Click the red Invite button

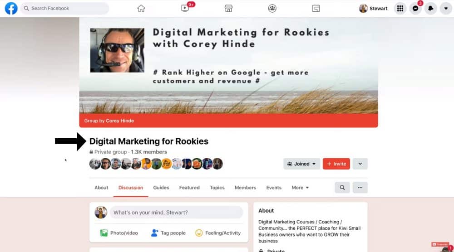(x=336, y=164)
